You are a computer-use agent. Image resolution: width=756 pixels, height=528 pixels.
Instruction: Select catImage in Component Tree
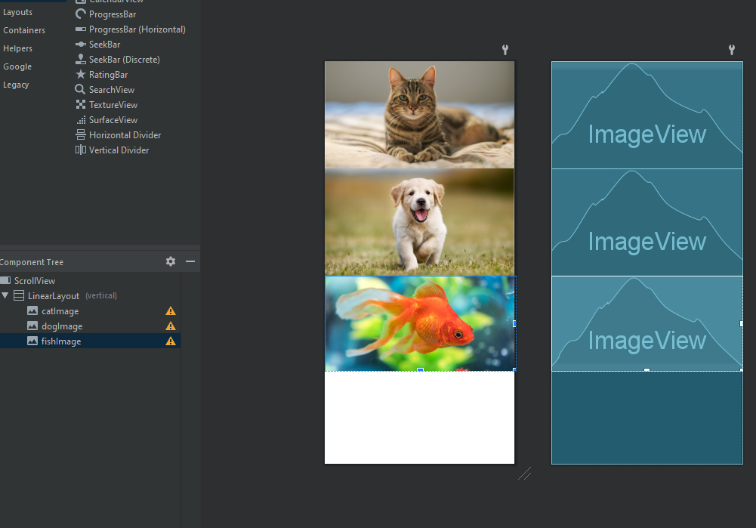(x=60, y=311)
